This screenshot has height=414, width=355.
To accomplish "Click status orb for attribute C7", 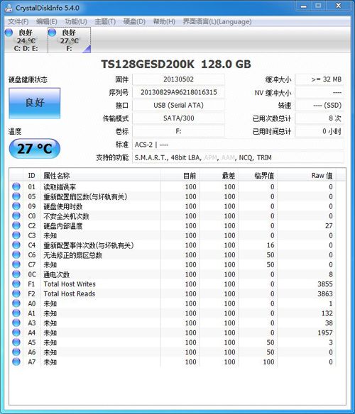I will 16,264.
